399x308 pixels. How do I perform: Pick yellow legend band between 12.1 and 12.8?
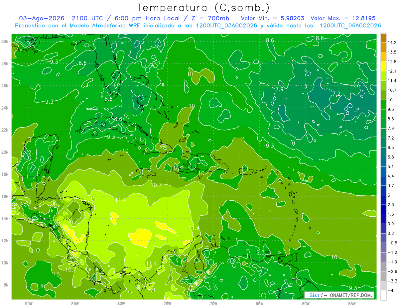[383, 66]
